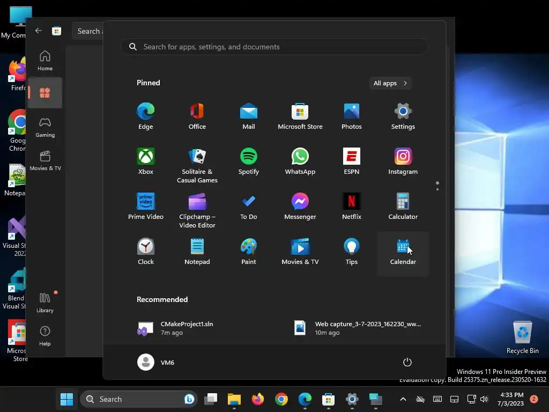Open the Calculator app
This screenshot has width=549, height=412.
pyautogui.click(x=403, y=207)
